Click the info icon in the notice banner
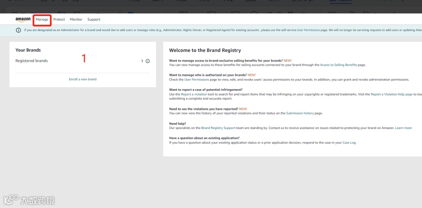This screenshot has height=208, width=422. coord(18,30)
